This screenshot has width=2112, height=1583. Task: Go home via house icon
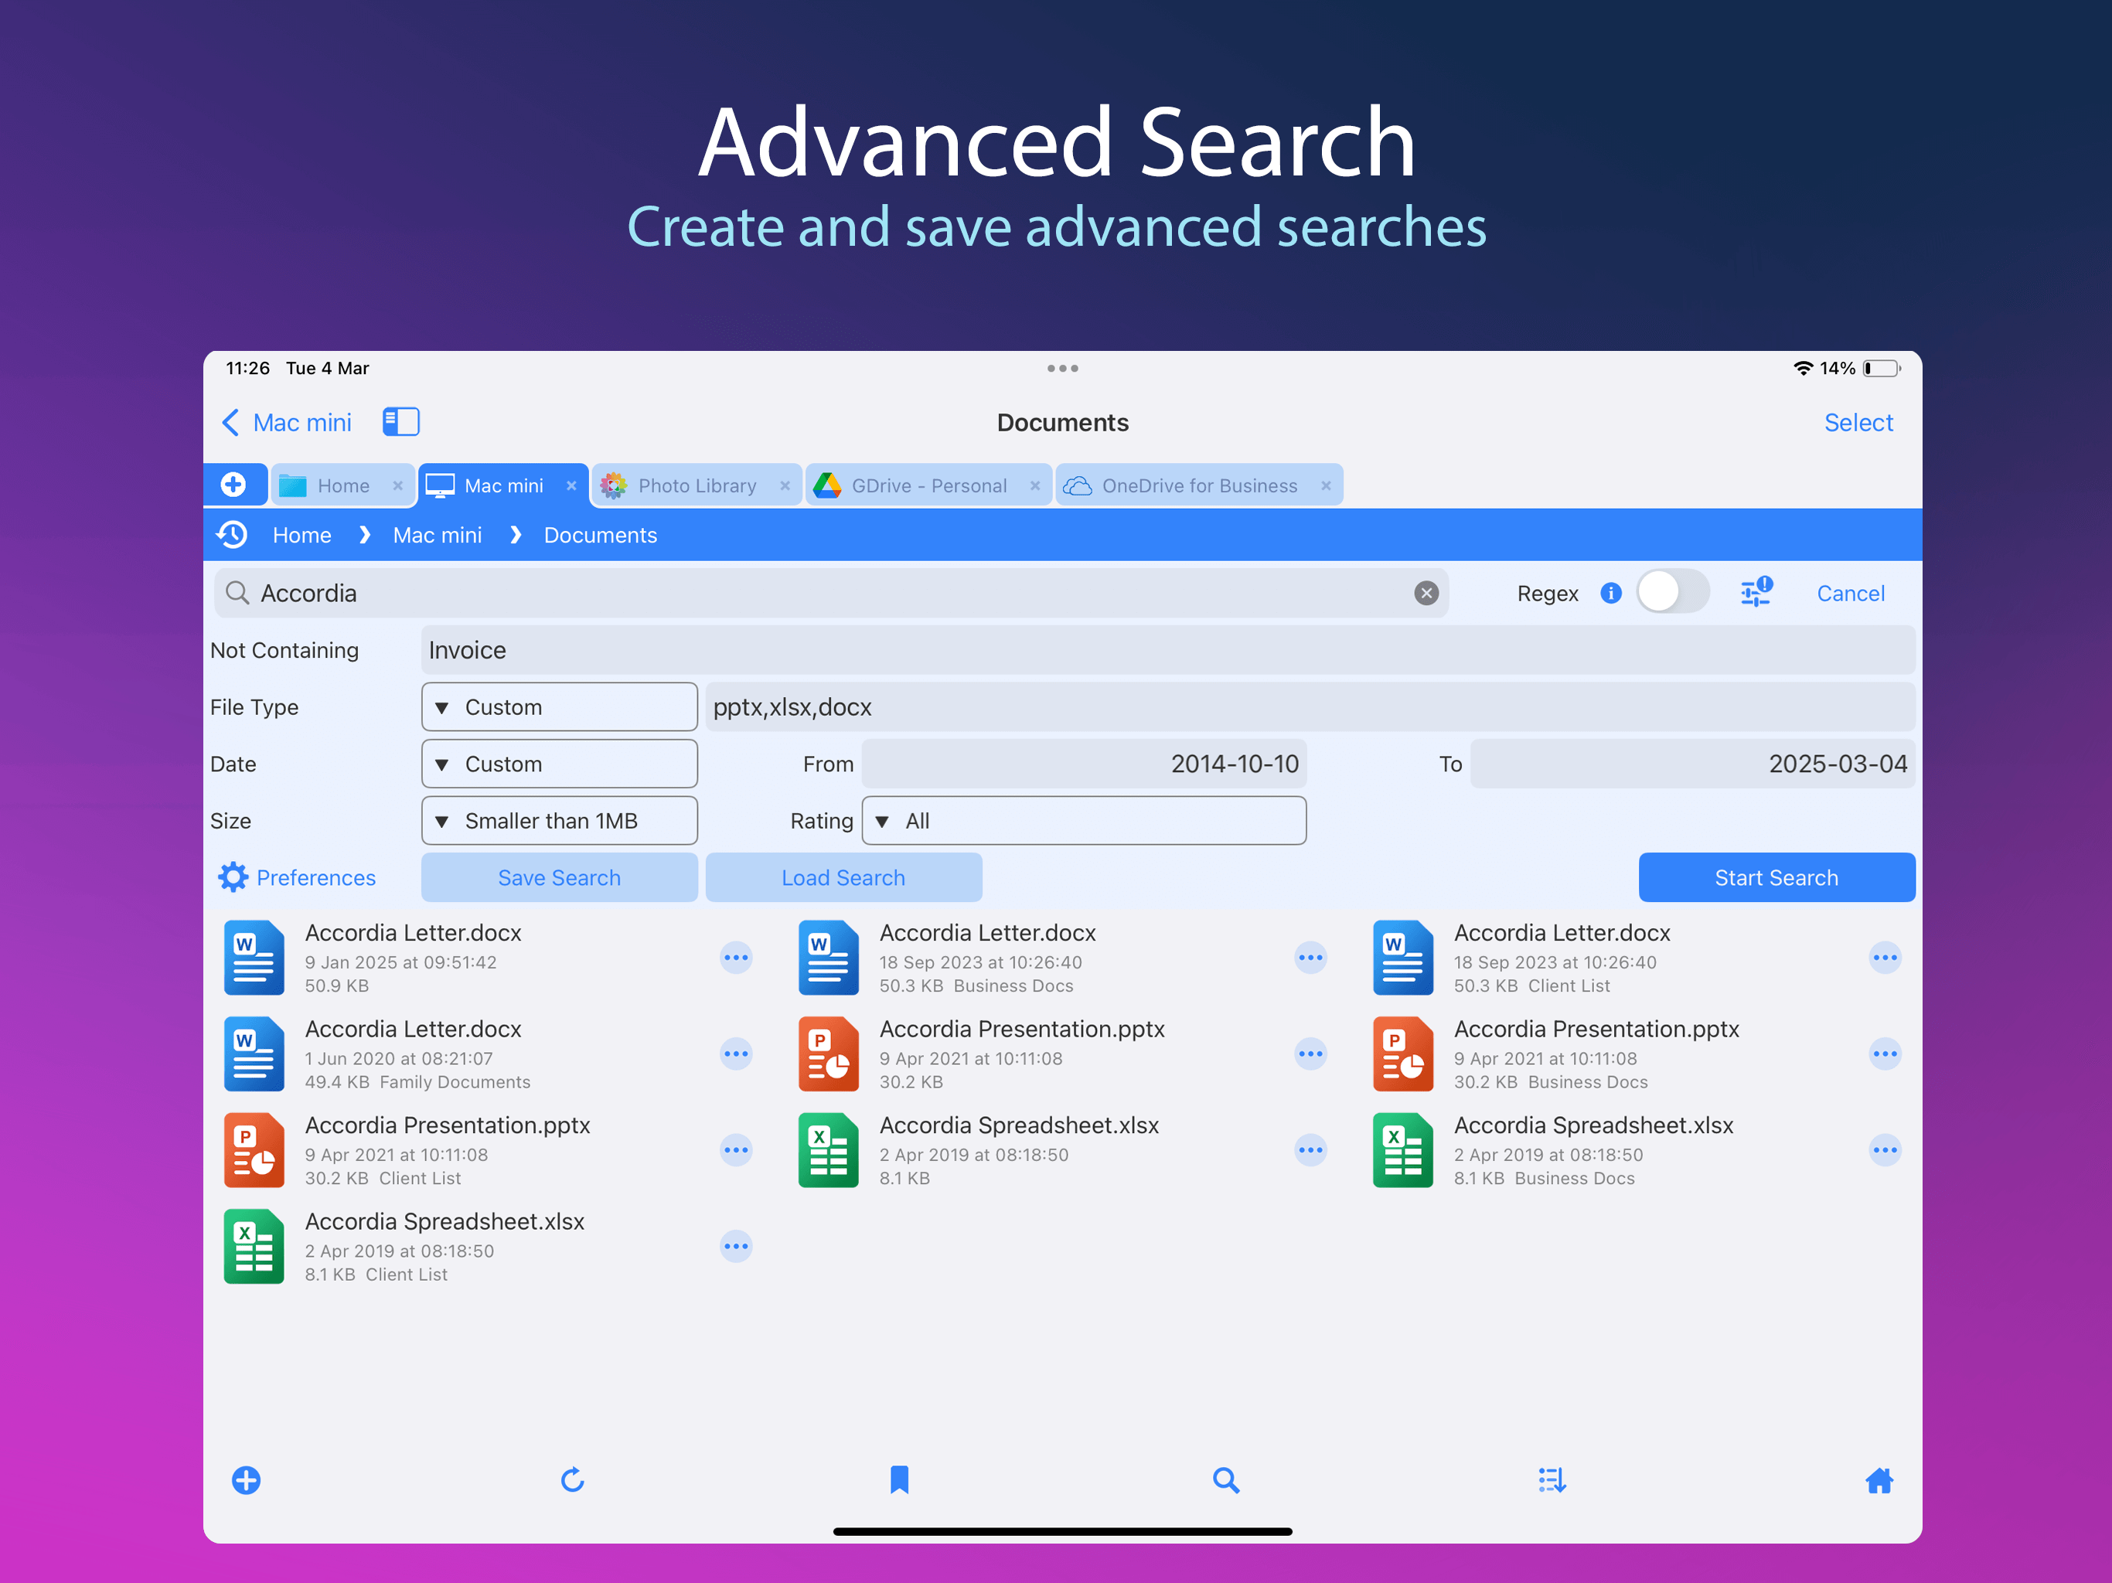[x=1878, y=1480]
